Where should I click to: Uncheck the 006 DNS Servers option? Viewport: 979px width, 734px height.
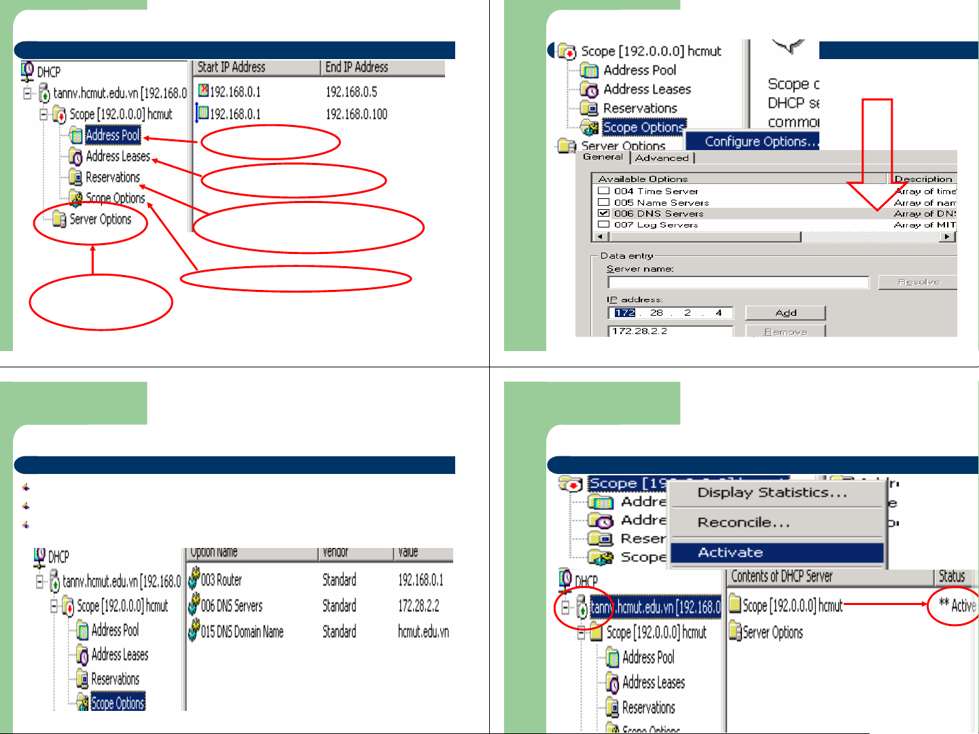[x=603, y=213]
